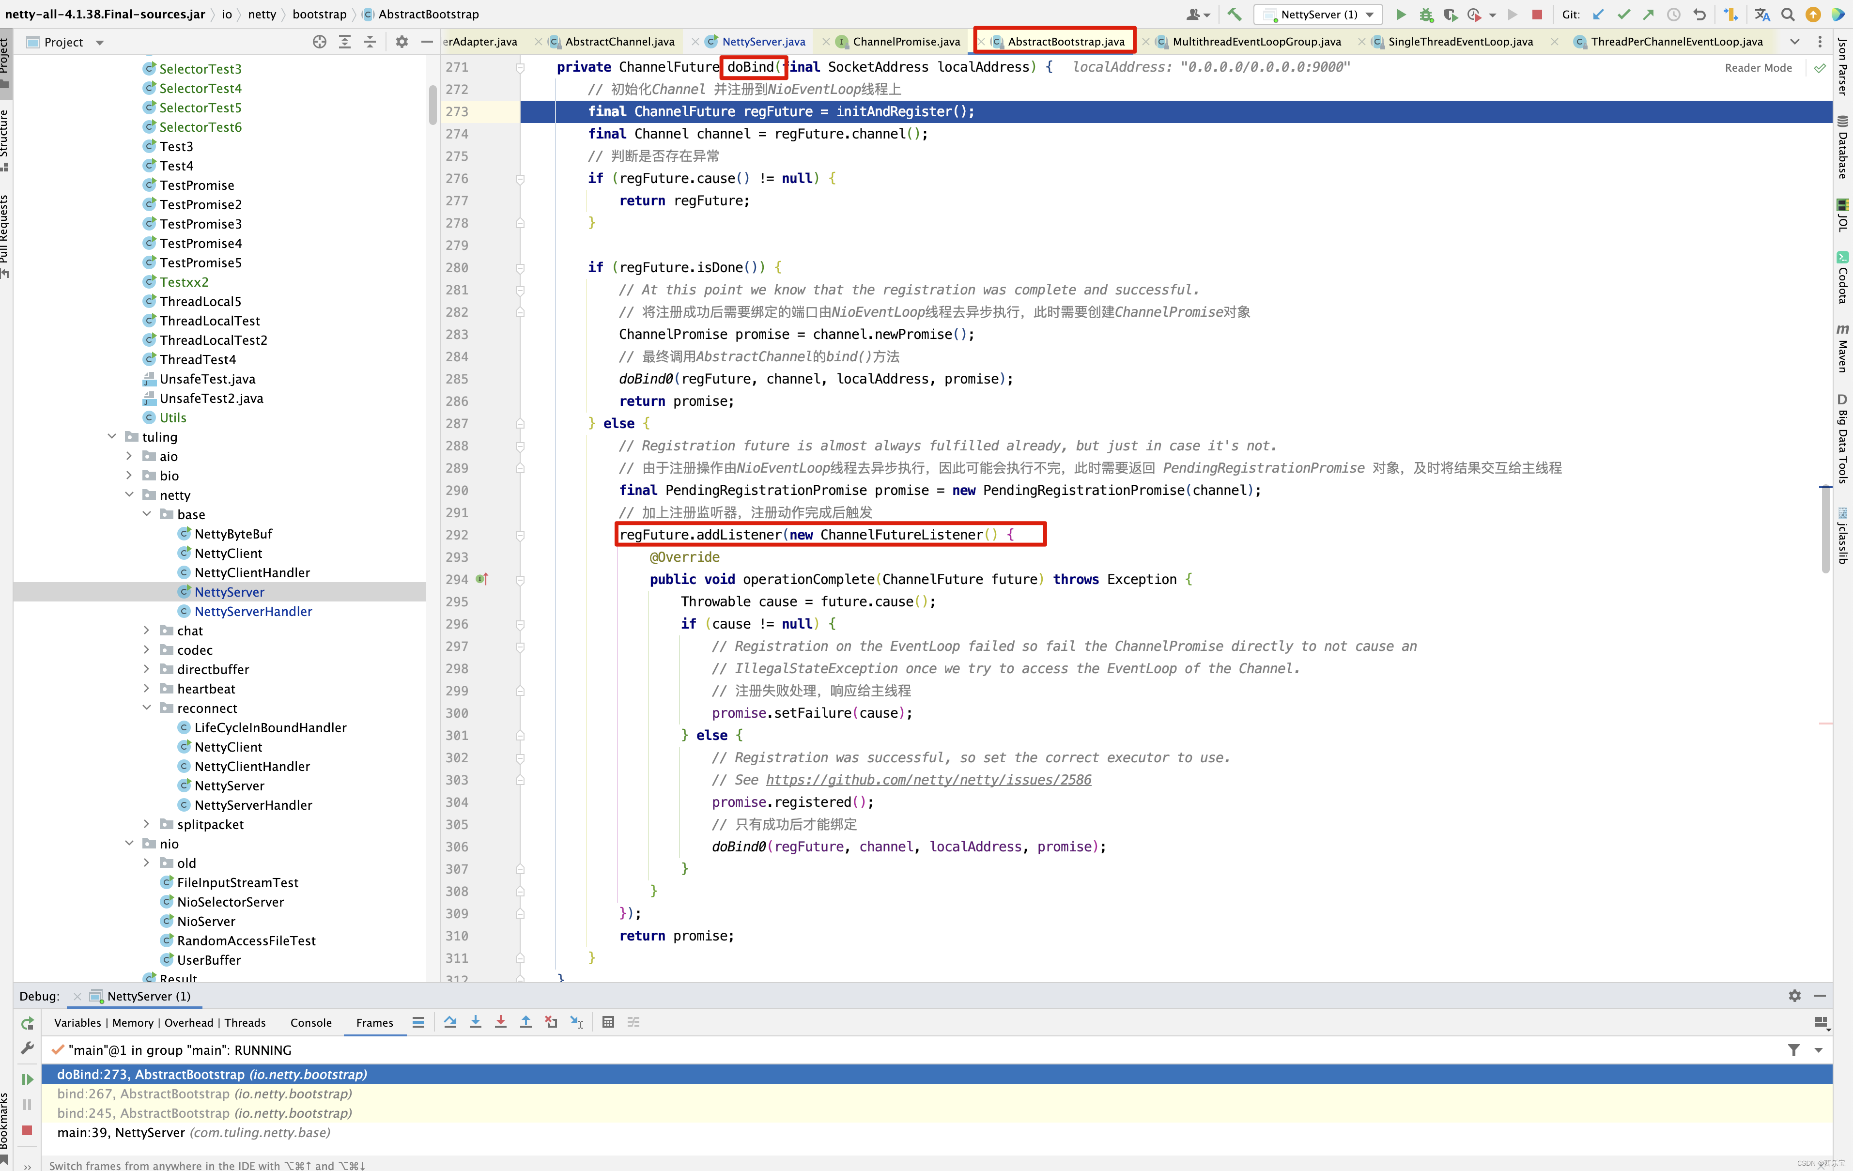Open the github netty issues 2586 link
Image resolution: width=1853 pixels, height=1171 pixels.
(928, 779)
